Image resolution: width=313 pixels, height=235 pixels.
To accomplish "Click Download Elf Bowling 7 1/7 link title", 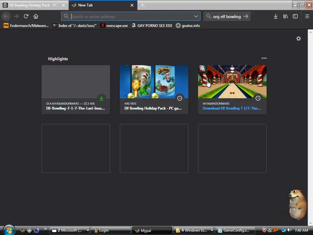I will click(232, 108).
